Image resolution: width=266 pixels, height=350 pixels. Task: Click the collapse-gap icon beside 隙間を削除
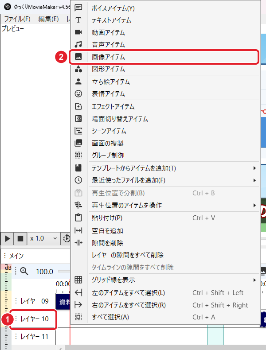click(x=78, y=242)
